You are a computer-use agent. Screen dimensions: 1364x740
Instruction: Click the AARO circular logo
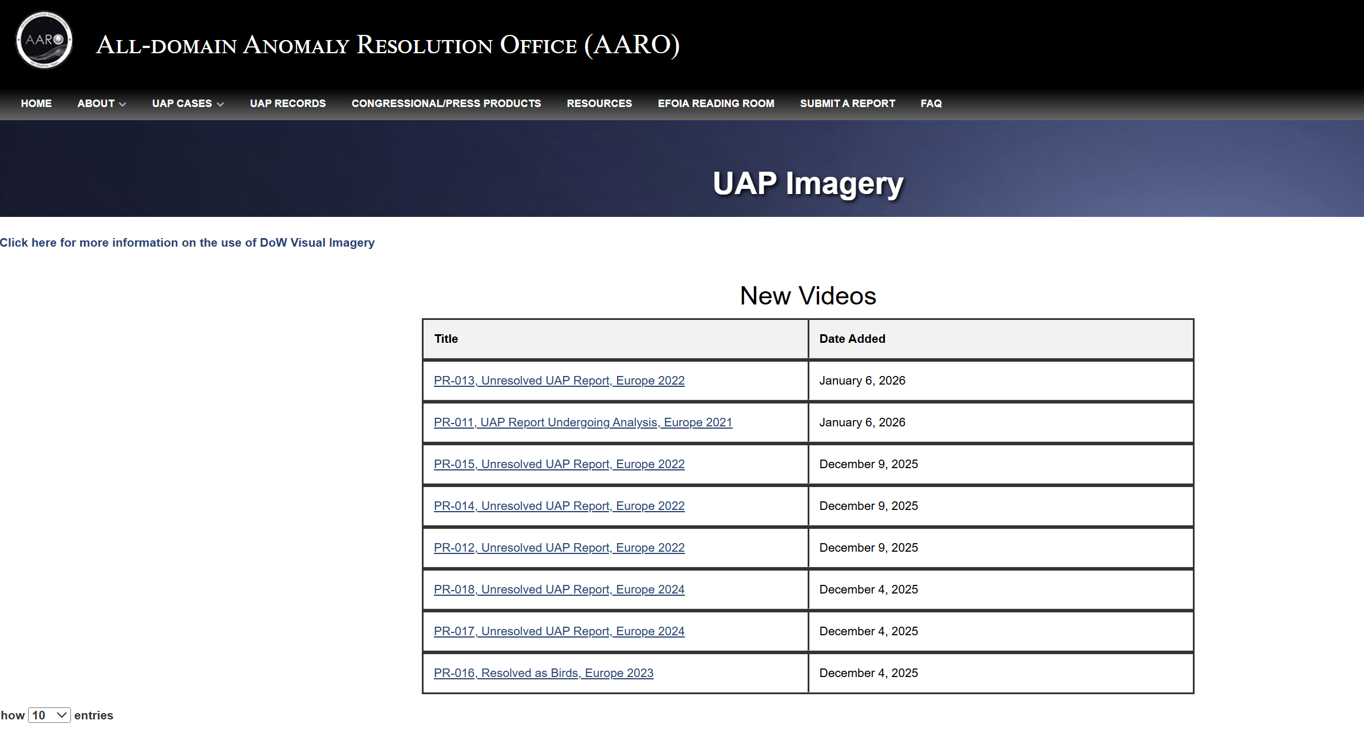44,40
